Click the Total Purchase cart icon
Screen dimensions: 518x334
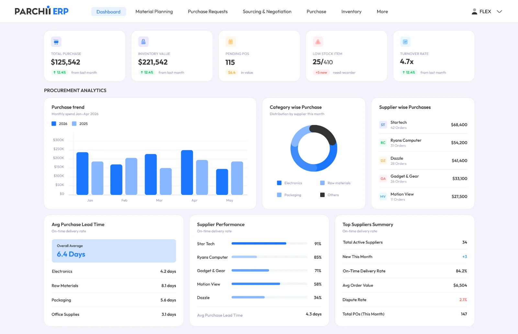point(56,42)
